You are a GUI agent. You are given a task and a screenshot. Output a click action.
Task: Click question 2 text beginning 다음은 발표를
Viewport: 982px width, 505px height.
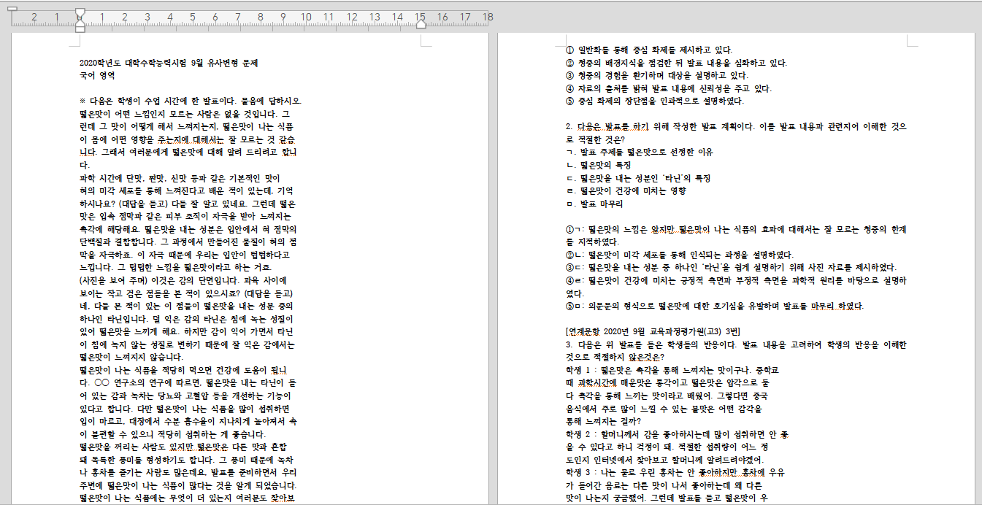click(730, 126)
